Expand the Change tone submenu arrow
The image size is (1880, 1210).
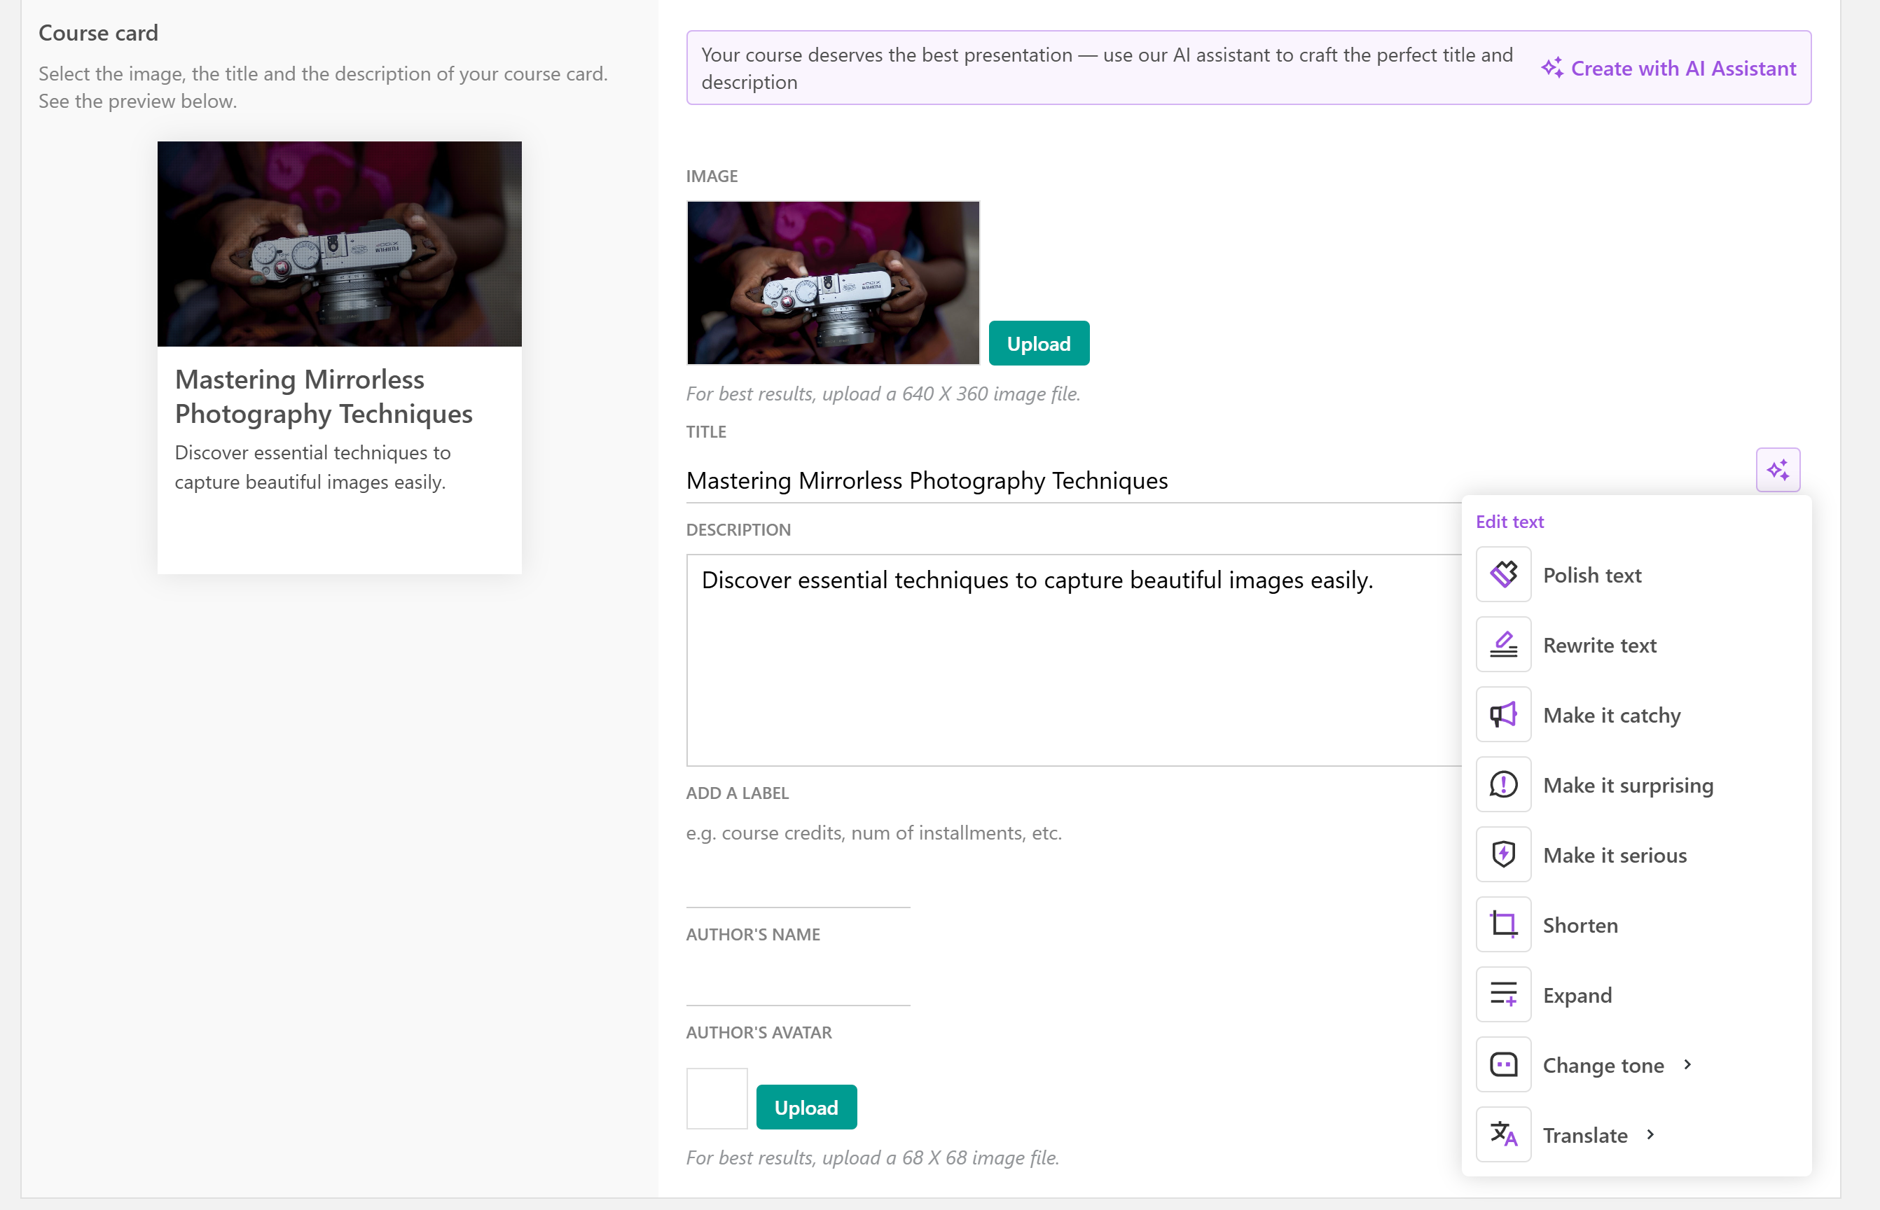click(1687, 1064)
